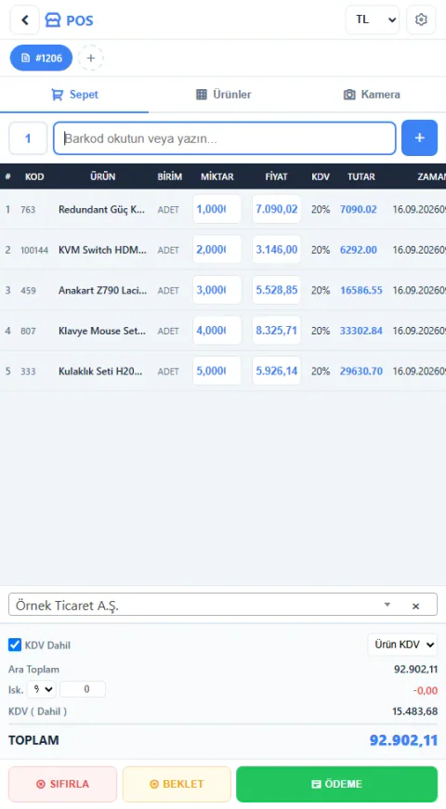Open the TL currency dropdown
The image size is (446, 809).
(373, 20)
